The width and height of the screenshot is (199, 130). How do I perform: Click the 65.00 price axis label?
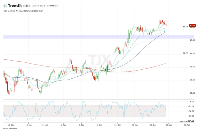pos(192,67)
